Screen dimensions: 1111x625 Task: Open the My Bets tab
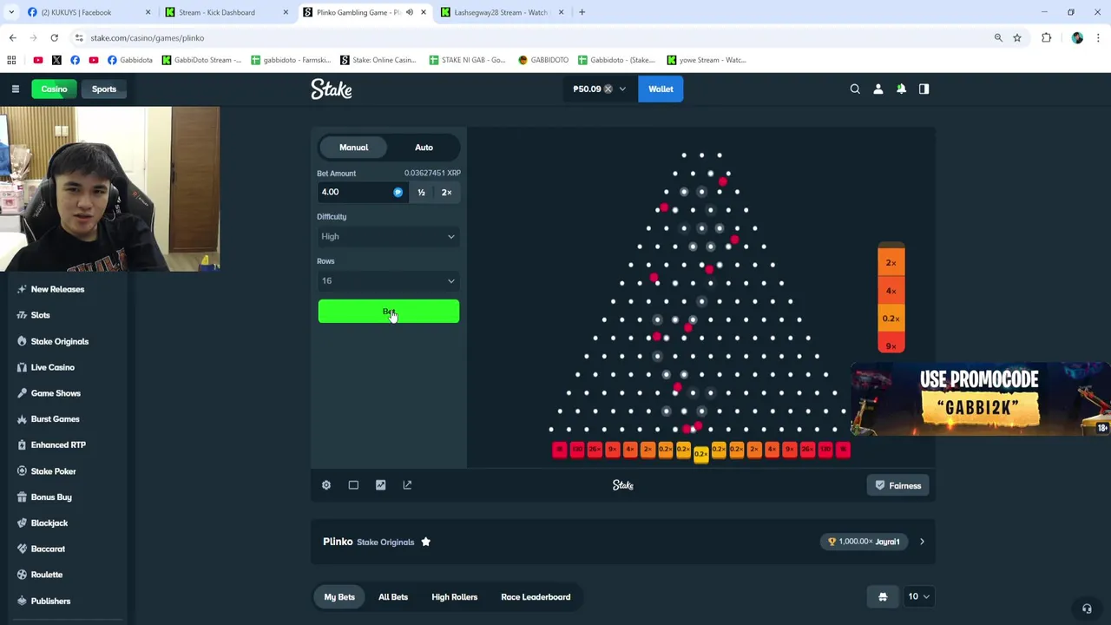339,597
